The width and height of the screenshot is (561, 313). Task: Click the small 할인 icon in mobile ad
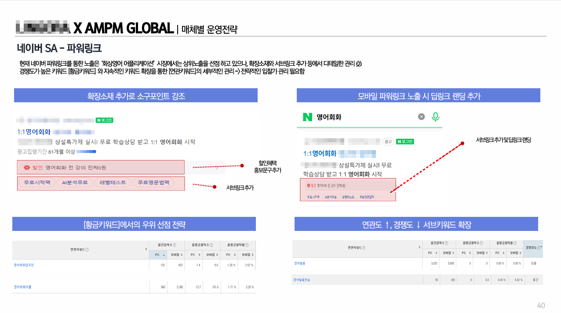point(309,186)
